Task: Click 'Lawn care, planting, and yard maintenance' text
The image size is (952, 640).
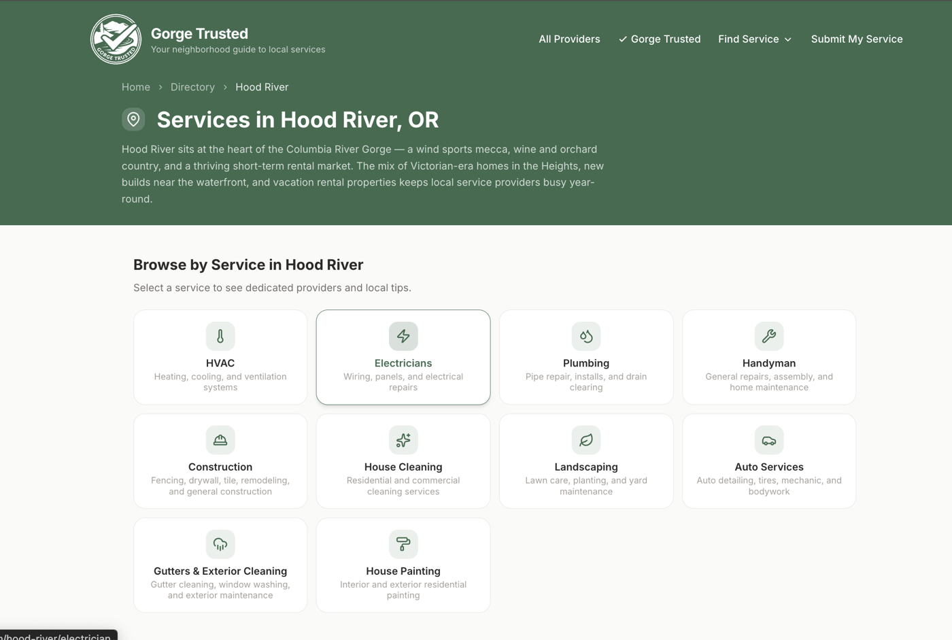Action: 586,486
